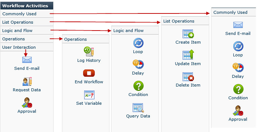Click Delay icon in Commonly Used panel
The image size is (257, 132).
[238, 68]
